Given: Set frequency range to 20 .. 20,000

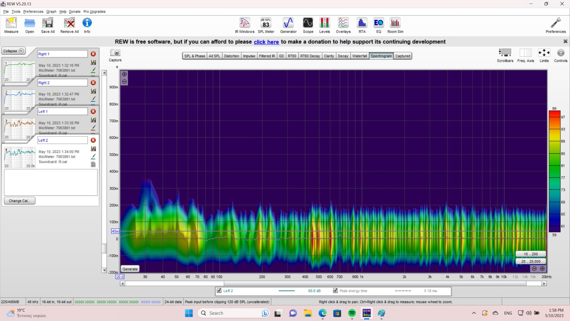Looking at the screenshot, I should [x=531, y=262].
